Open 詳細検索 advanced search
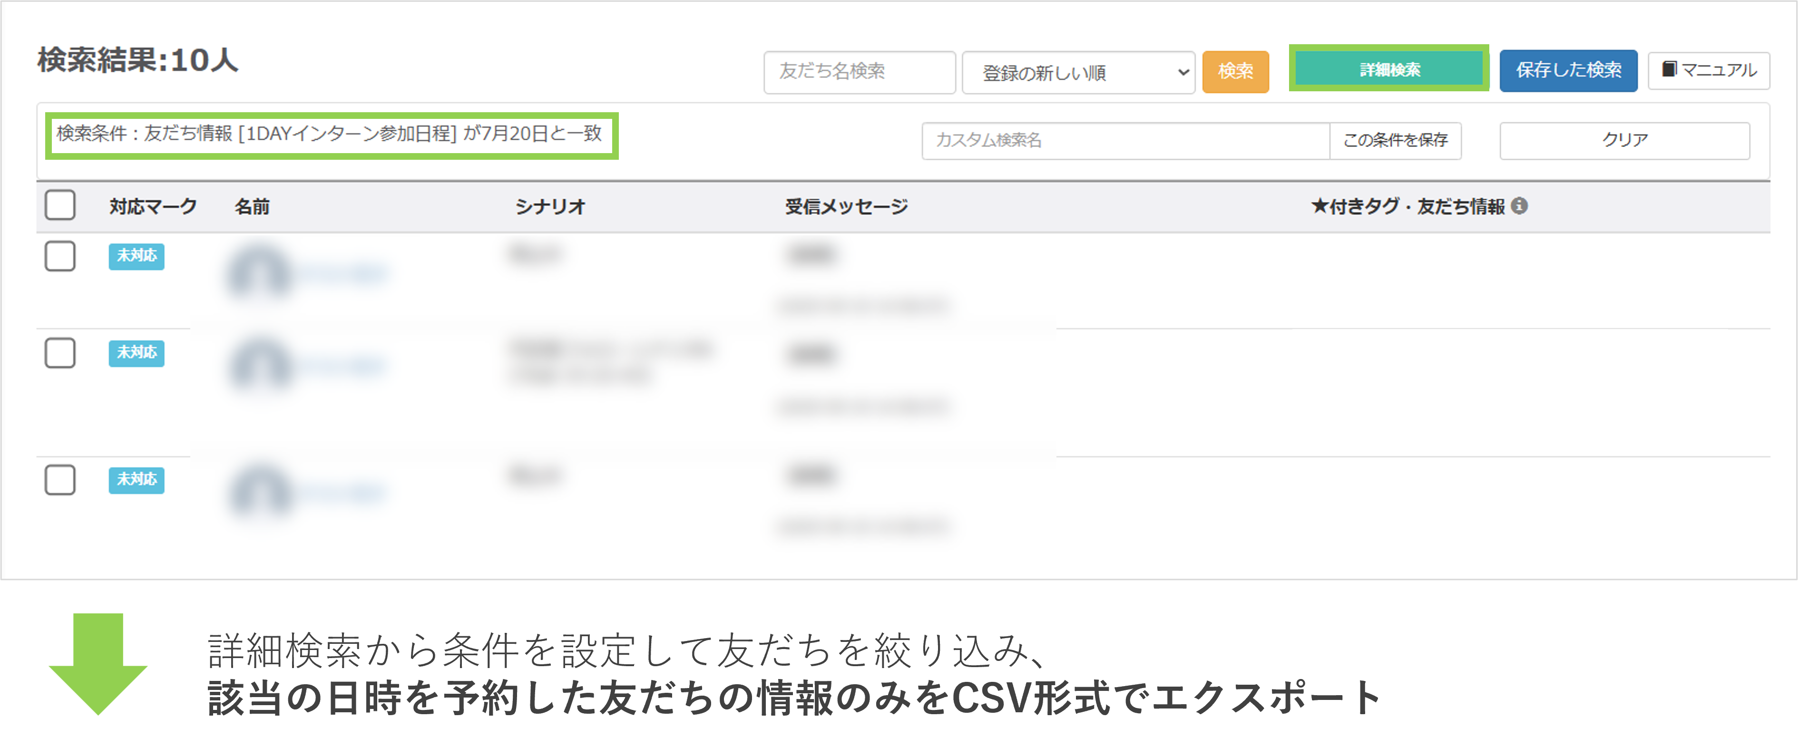Image resolution: width=1798 pixels, height=747 pixels. tap(1389, 69)
